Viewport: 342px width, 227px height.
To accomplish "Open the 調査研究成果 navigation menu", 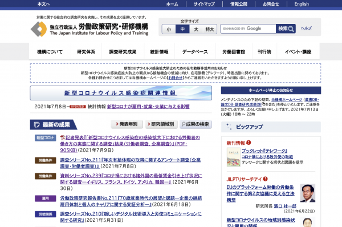I will click(123, 52).
